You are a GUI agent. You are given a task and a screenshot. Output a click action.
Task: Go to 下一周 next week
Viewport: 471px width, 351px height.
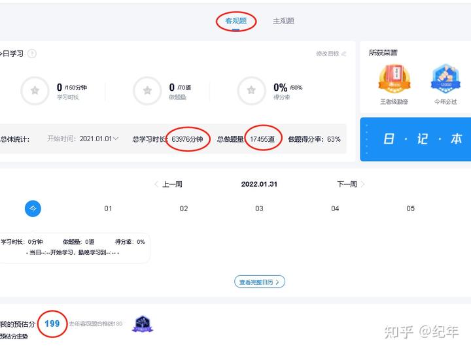tap(351, 184)
